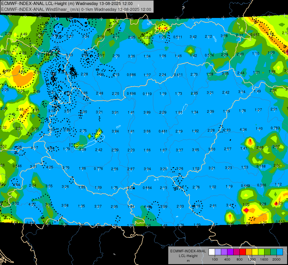The height and width of the screenshot is (265, 288).
Task: Click the wind shear value 5.07
Action: pyautogui.click(x=70, y=36)
